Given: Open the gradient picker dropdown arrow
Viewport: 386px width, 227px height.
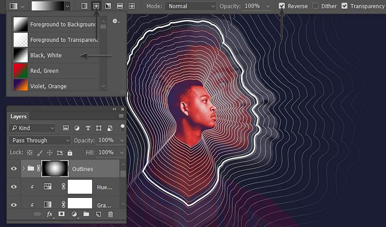Looking at the screenshot, I should point(67,6).
